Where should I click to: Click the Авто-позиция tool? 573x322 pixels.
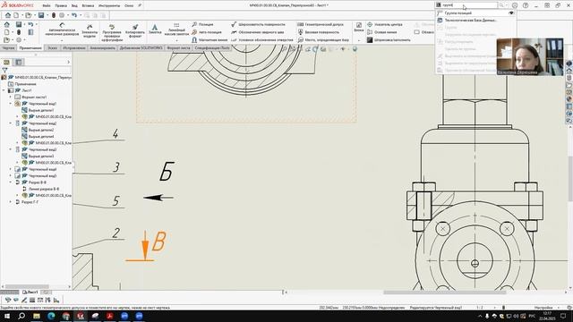[207, 32]
